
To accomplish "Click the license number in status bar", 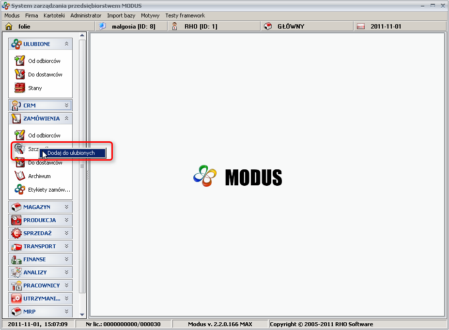I will [123, 324].
